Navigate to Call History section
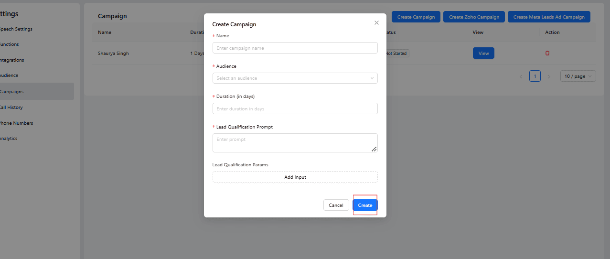Image resolution: width=610 pixels, height=259 pixels. coord(11,108)
